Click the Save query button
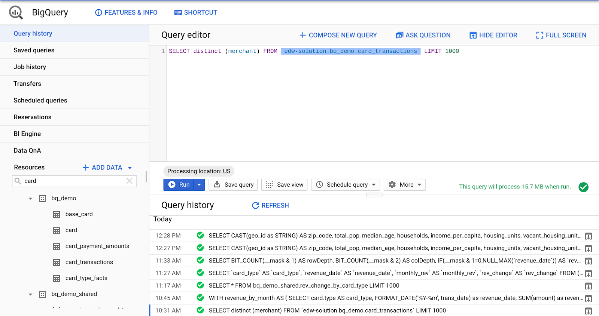The height and width of the screenshot is (316, 599). coord(233,185)
